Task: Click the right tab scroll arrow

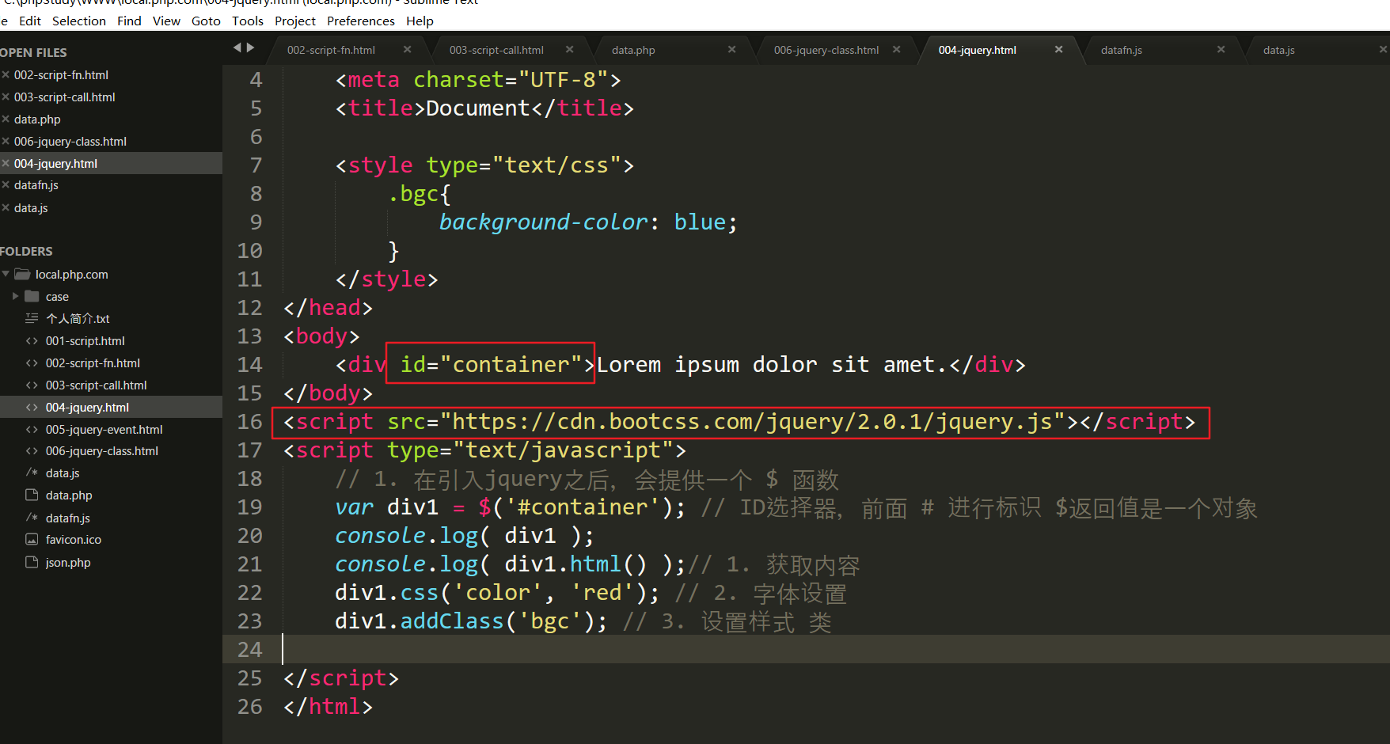Action: (251, 47)
